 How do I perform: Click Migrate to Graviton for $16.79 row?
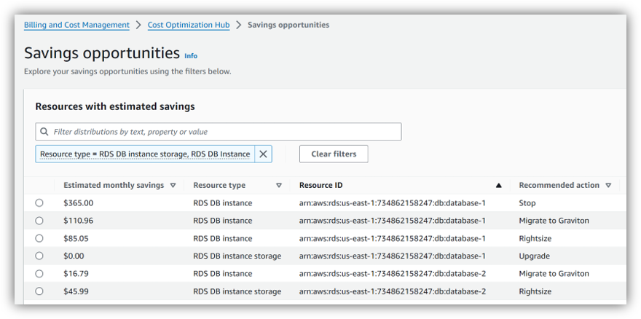coord(554,273)
